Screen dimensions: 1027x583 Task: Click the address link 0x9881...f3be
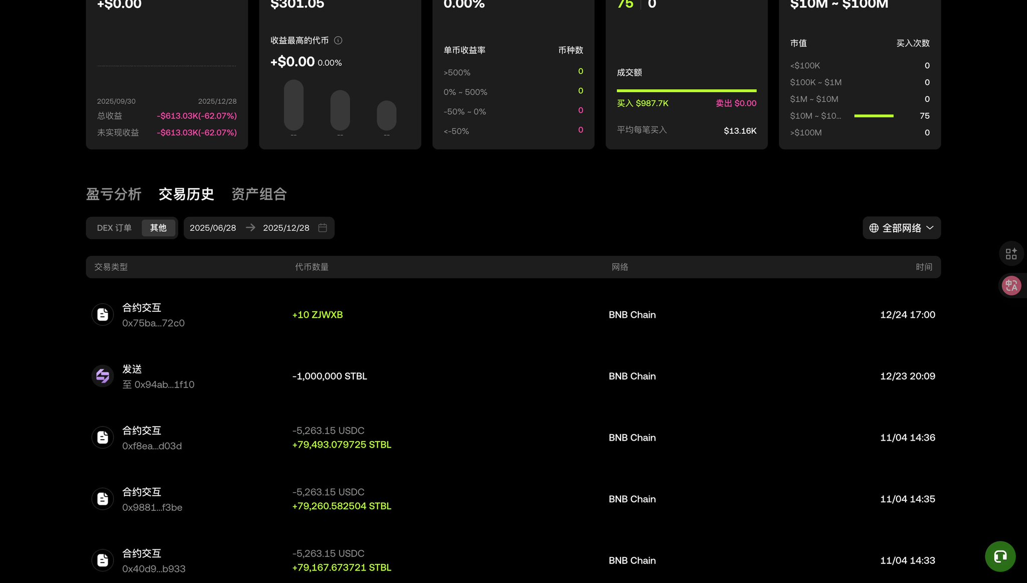pos(152,507)
